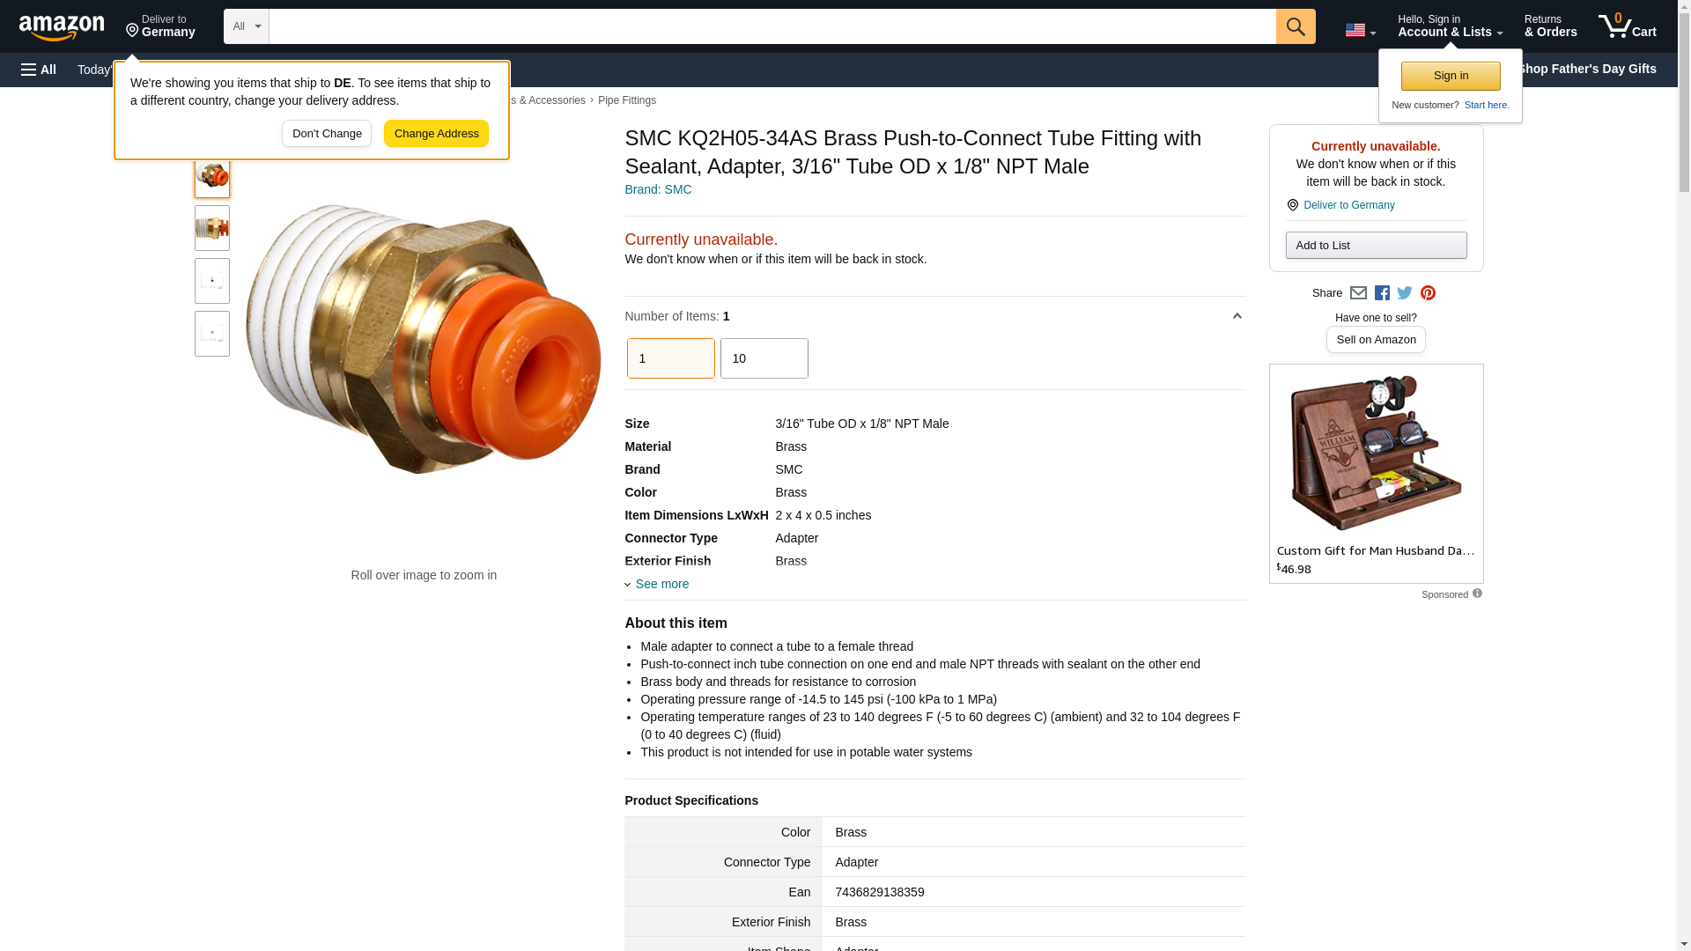The width and height of the screenshot is (1691, 951).
Task: Share via email envelope icon
Action: tap(1358, 293)
